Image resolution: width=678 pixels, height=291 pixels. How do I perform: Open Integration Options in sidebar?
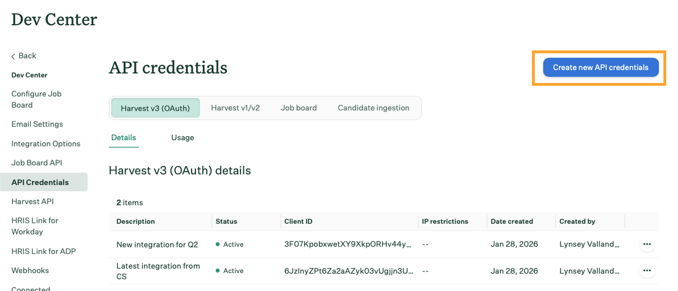click(46, 144)
